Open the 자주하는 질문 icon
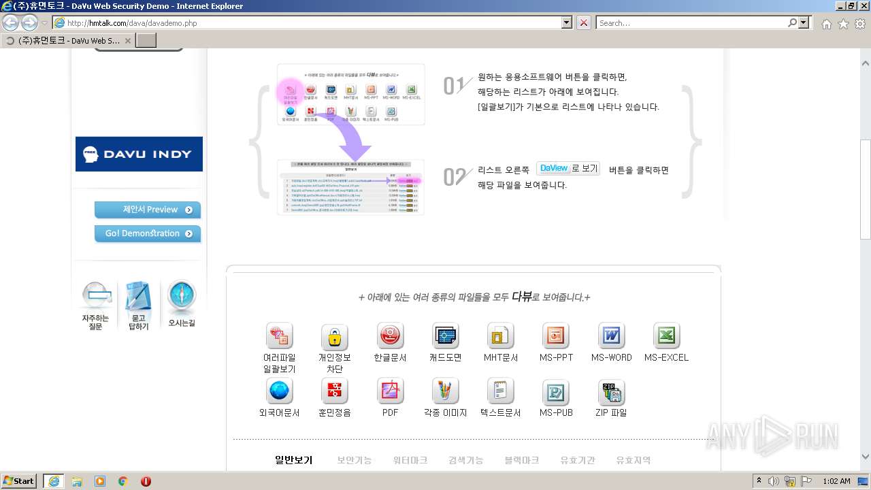The height and width of the screenshot is (490, 871). click(x=96, y=306)
